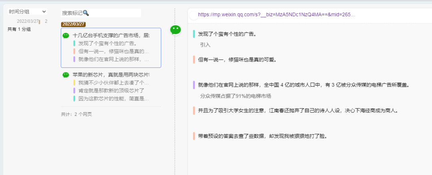
Task: Select list highlight 但有一说一，修猫咪也是真的…
Action: click(114, 51)
